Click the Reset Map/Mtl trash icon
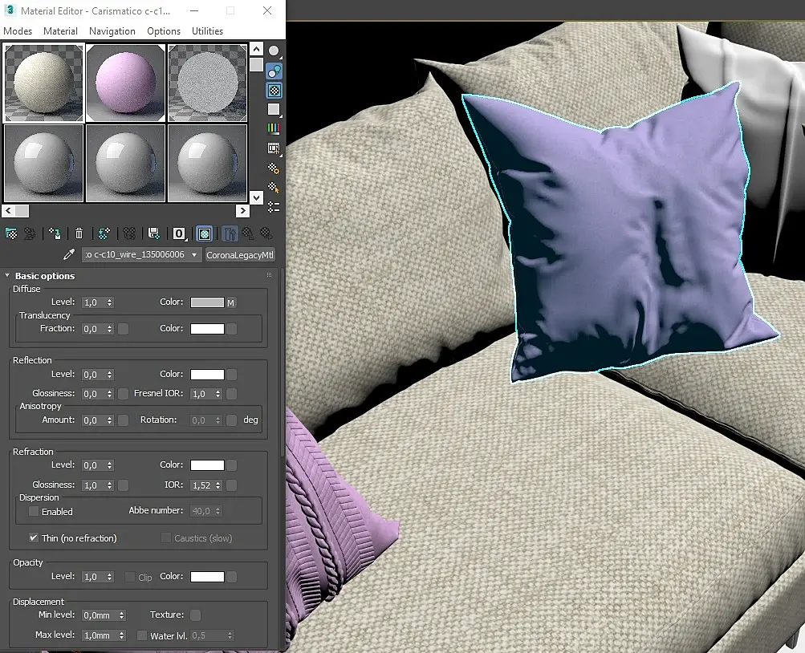Screen dimensions: 805x653 [x=79, y=234]
